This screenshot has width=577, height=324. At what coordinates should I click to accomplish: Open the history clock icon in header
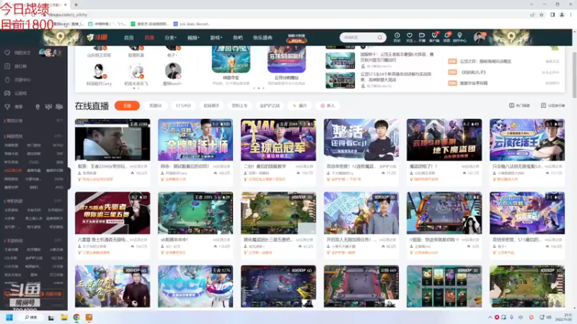[397, 37]
